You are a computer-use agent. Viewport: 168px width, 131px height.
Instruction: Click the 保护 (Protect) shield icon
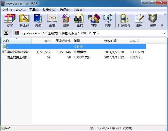tap(153, 20)
